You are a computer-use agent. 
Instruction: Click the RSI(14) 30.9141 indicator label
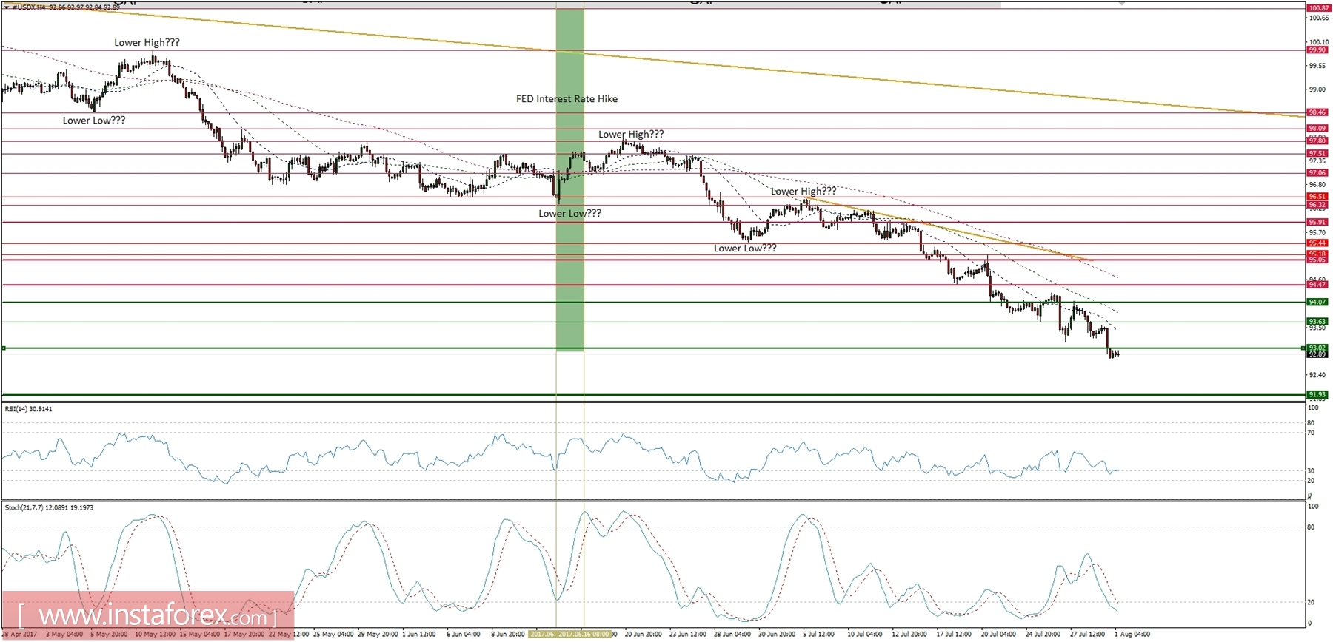click(x=29, y=409)
